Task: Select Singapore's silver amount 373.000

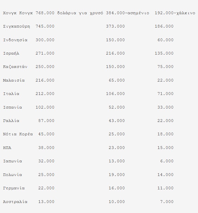Action: pos(115,26)
